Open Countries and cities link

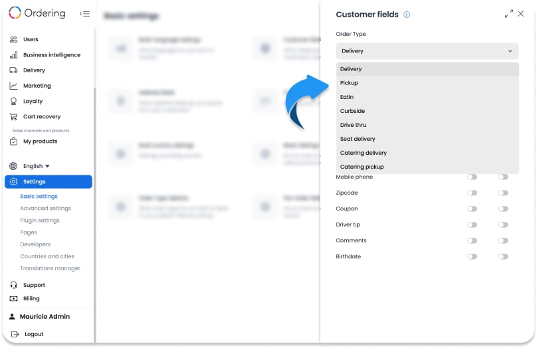pyautogui.click(x=47, y=256)
